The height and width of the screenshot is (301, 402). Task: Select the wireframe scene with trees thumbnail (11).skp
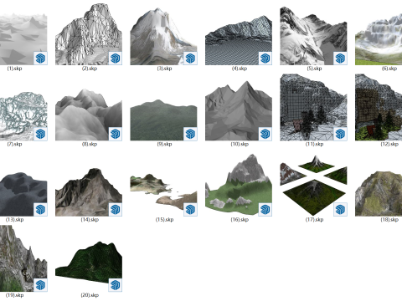[x=313, y=107]
